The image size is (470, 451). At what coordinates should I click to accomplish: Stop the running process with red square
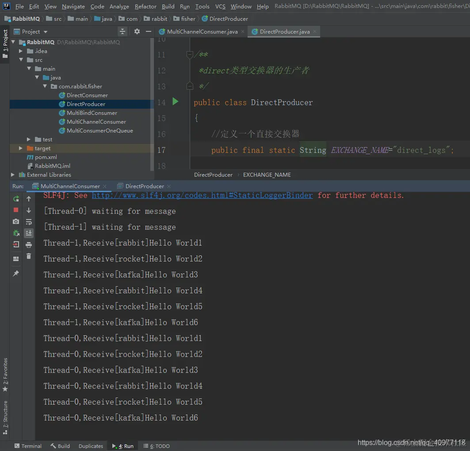pyautogui.click(x=16, y=210)
